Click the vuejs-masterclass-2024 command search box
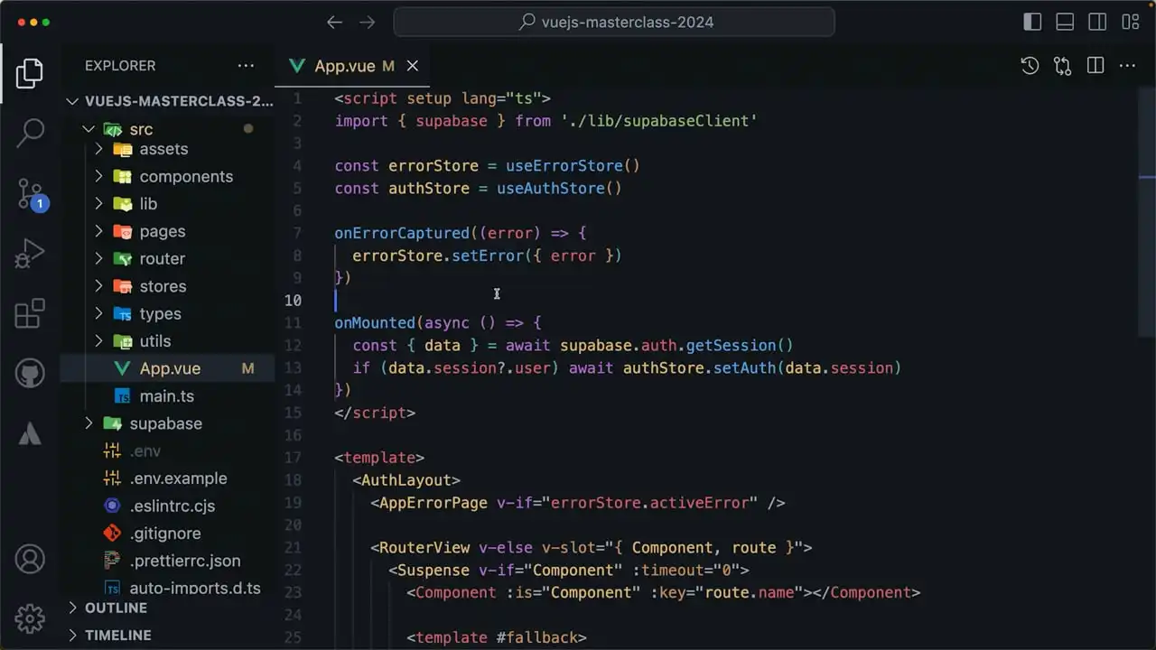 [614, 23]
